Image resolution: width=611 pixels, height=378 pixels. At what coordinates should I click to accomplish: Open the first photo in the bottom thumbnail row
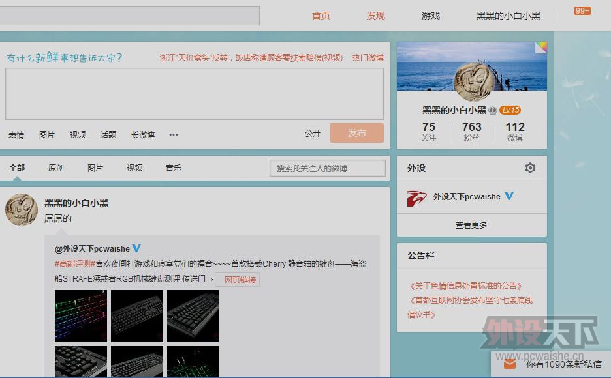81,362
